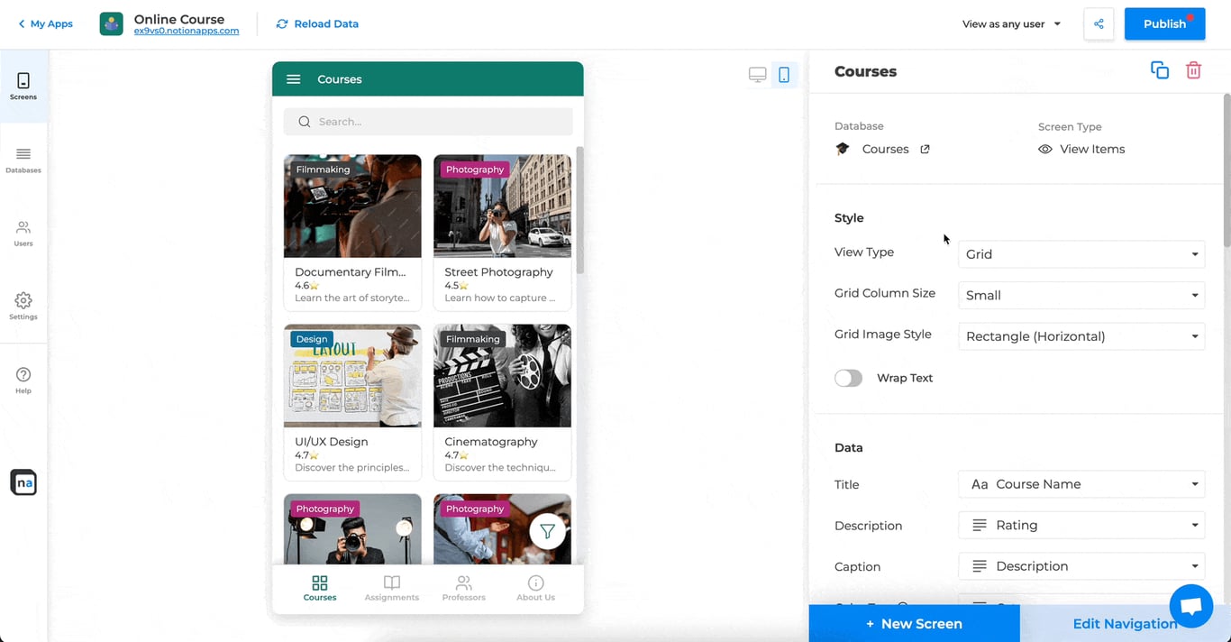Expand the View as any user dropdown
This screenshot has width=1231, height=642.
(x=1011, y=24)
